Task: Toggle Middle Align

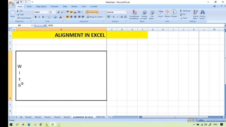Action: pos(71,12)
